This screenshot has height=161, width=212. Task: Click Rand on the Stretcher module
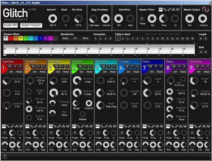click(x=207, y=72)
